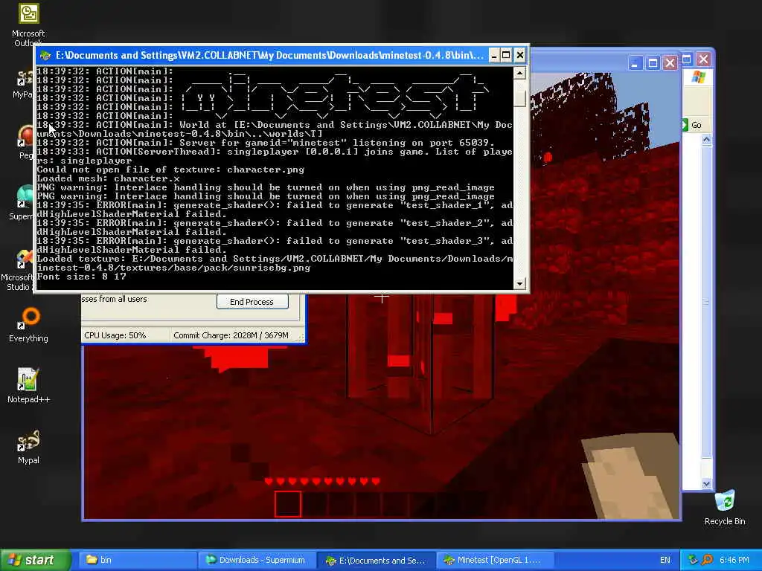Select the first Minetest hotbar slot
This screenshot has width=762, height=571.
pos(288,503)
